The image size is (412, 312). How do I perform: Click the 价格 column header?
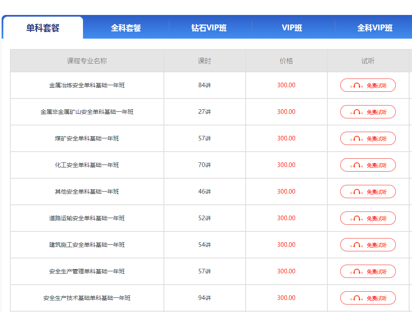286,61
